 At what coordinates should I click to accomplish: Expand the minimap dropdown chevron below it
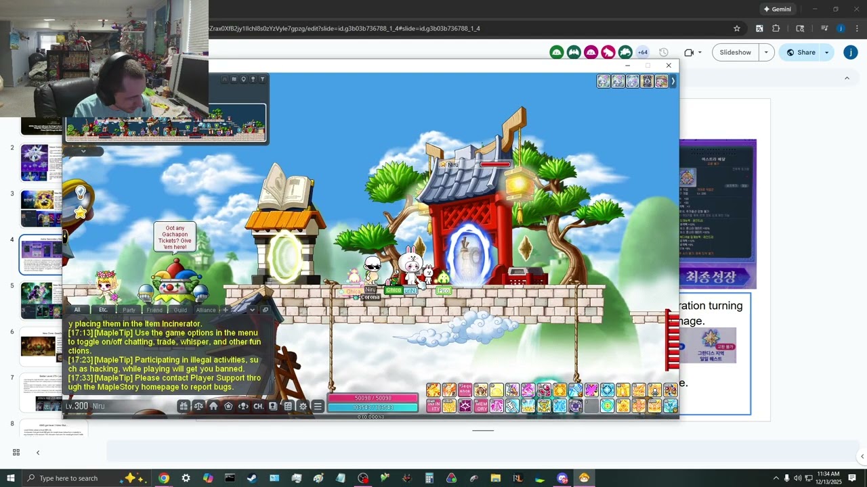[83, 151]
